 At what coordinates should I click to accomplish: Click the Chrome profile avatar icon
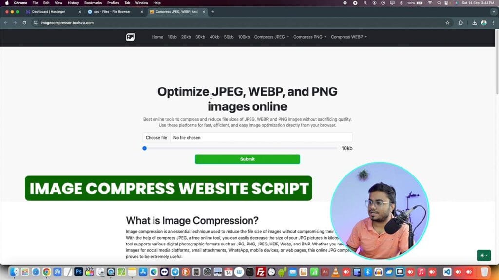[x=484, y=22]
